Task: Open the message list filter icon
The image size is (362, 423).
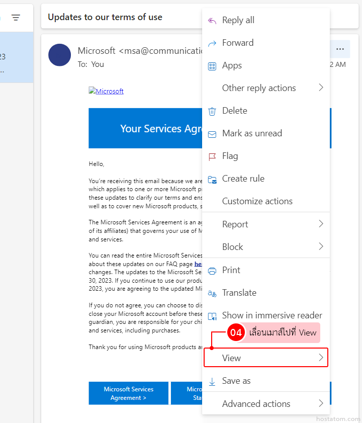Action: tap(16, 18)
